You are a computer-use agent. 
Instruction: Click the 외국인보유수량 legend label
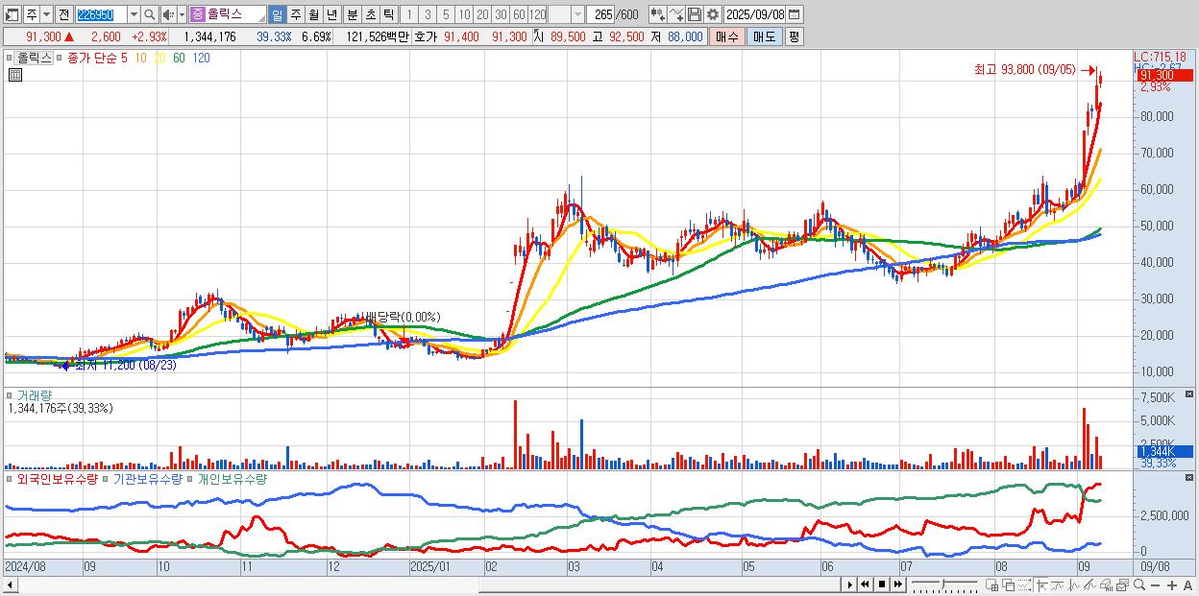[56, 478]
